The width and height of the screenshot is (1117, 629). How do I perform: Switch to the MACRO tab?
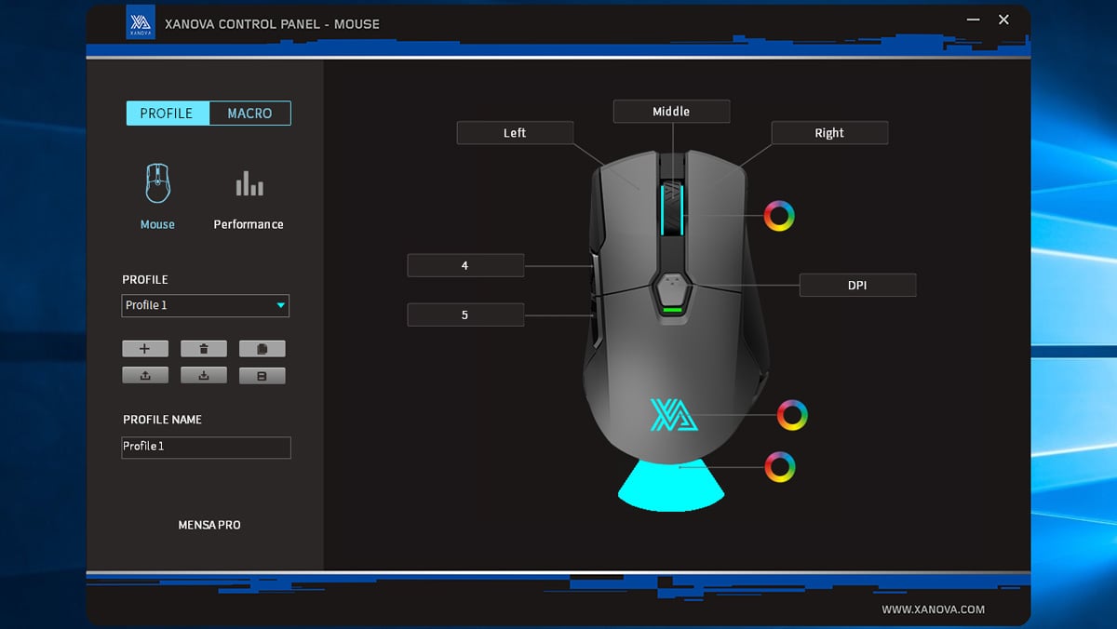[x=249, y=114]
